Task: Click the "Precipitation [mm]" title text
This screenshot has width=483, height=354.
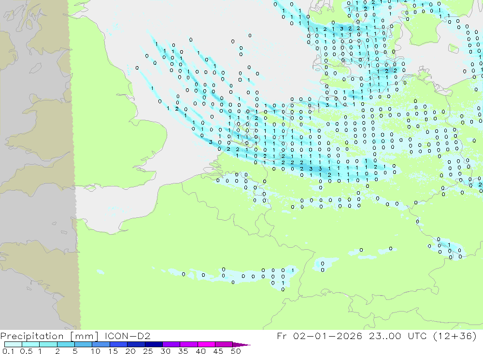Action: click(50, 336)
